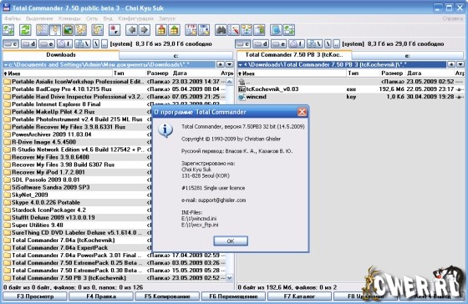The width and height of the screenshot is (468, 304).
Task: Click the F5 Копирование button
Action: (x=167, y=296)
